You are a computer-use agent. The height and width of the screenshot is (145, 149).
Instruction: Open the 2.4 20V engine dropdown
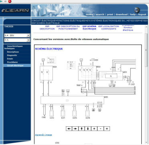17,35
